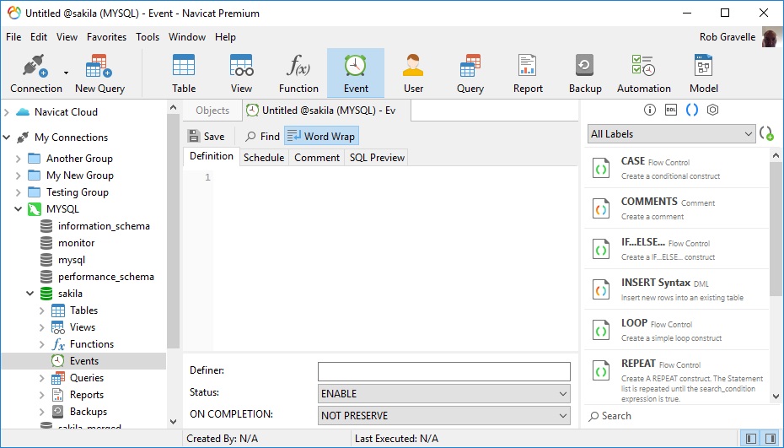Select the mysql database
The image size is (784, 448).
72,260
